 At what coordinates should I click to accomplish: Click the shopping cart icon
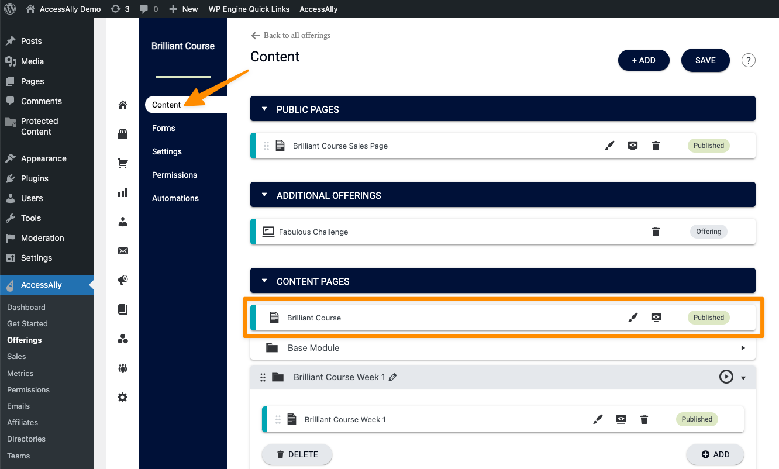point(123,164)
